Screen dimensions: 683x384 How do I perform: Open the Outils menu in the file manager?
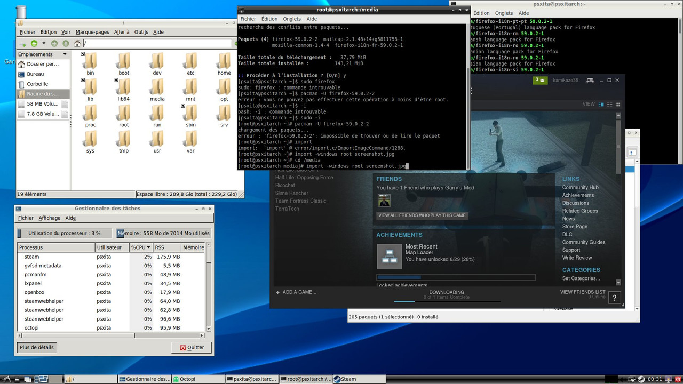(141, 32)
